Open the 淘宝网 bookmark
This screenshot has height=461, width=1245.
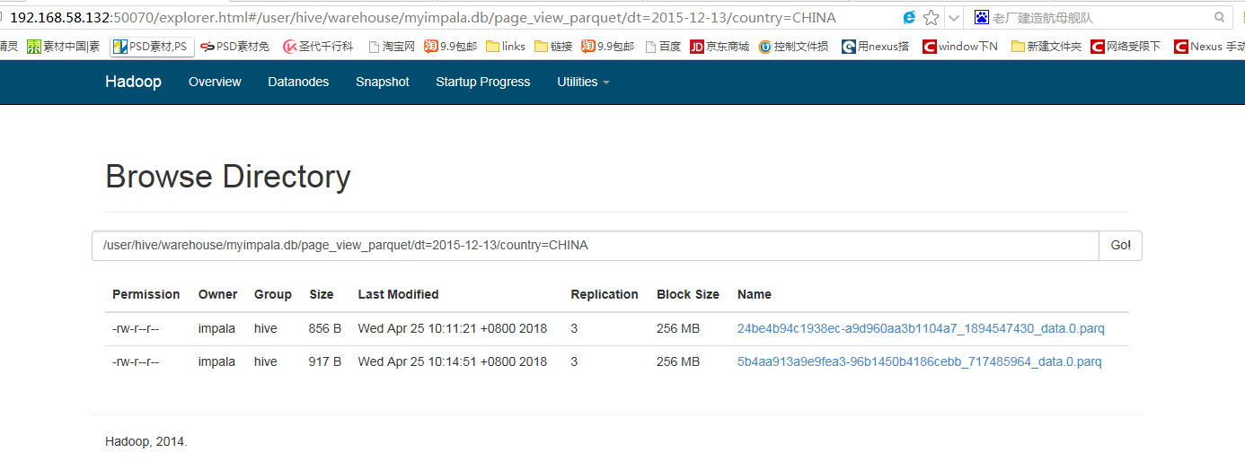392,47
